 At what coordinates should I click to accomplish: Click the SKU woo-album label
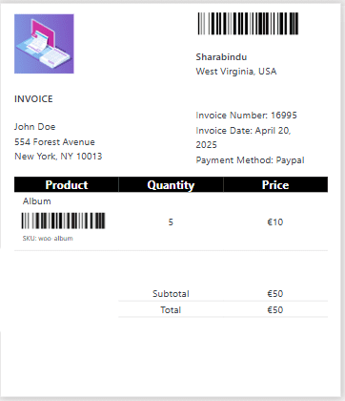48,239
